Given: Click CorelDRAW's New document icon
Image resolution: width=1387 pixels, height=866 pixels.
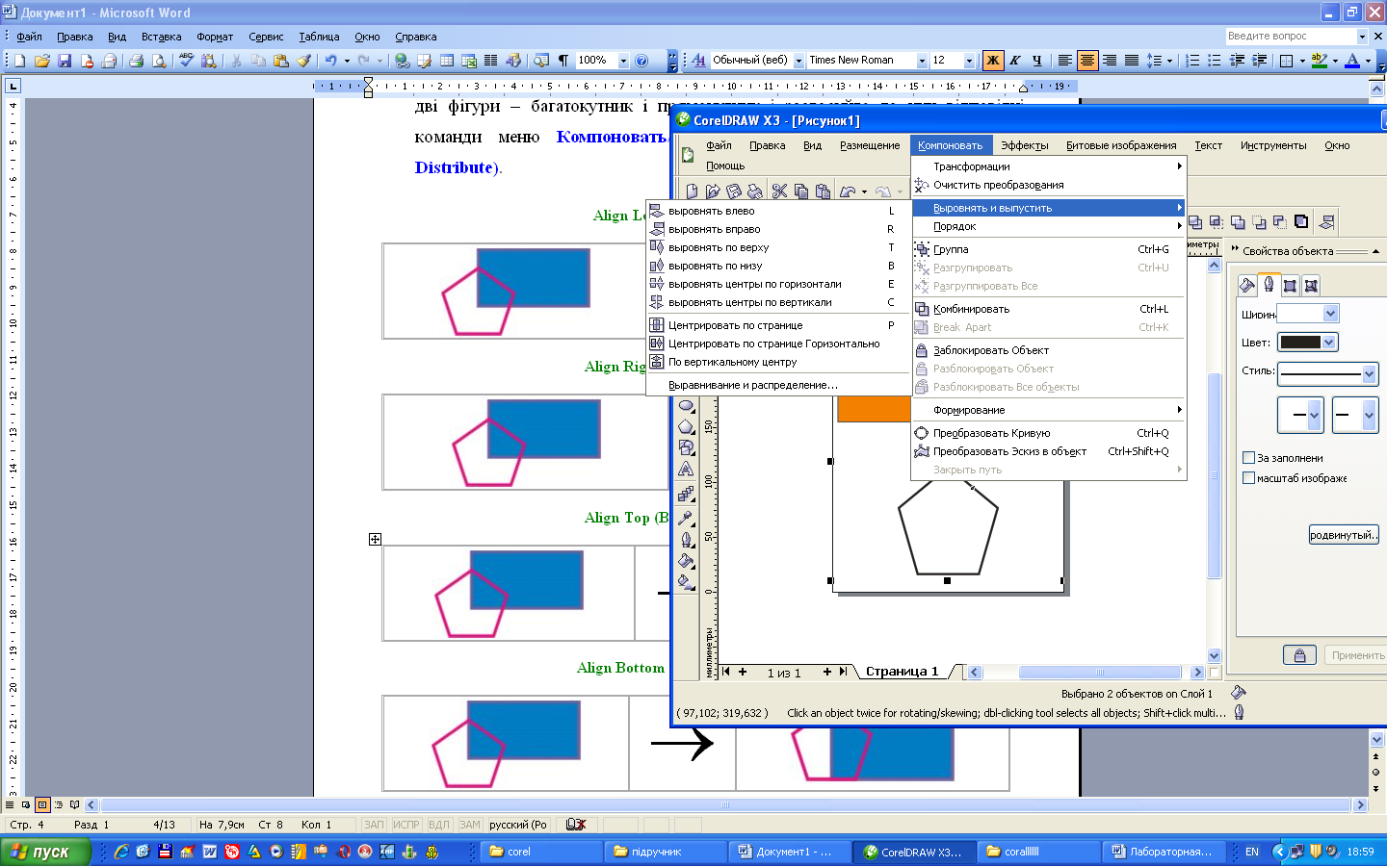Looking at the screenshot, I should coord(692,191).
